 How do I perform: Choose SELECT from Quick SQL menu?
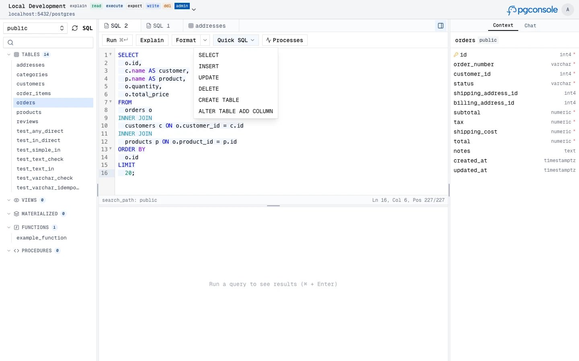(236, 55)
